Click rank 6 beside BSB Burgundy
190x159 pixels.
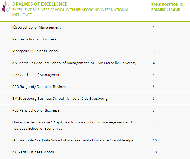point(154,87)
